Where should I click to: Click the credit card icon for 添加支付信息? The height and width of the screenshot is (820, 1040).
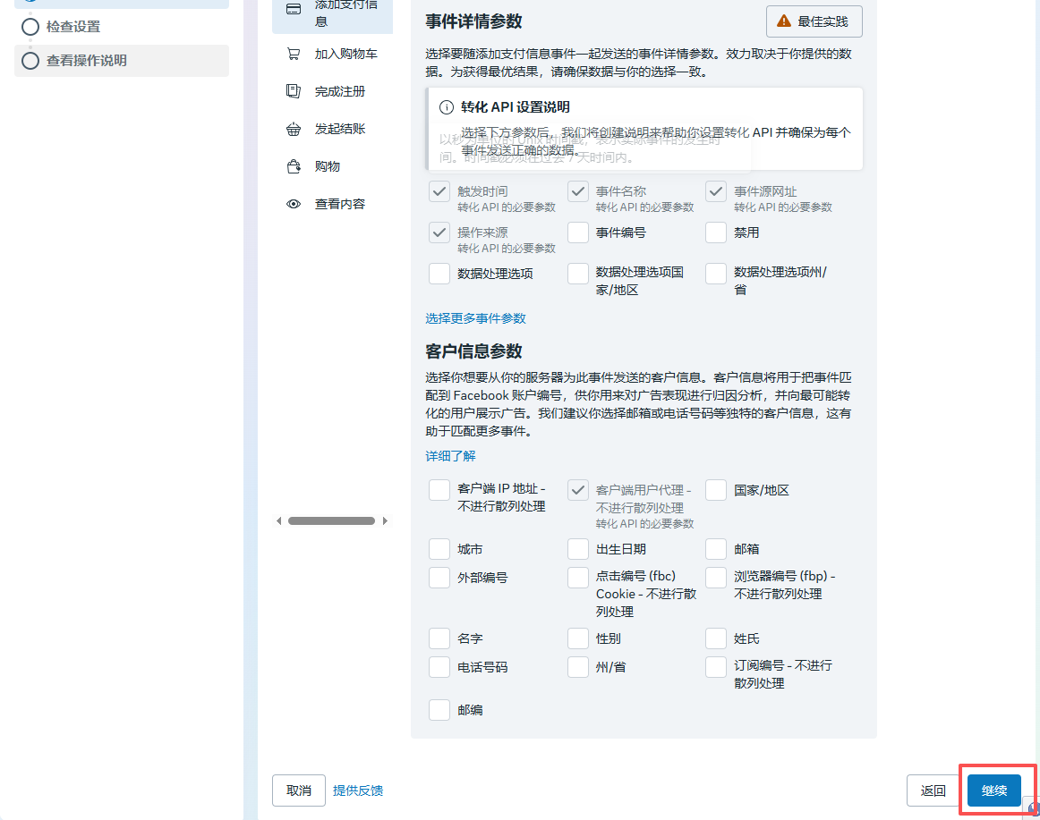(293, 10)
